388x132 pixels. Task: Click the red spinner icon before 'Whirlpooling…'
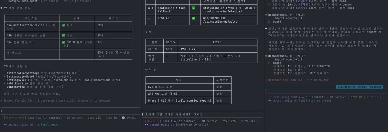pos(266,79)
